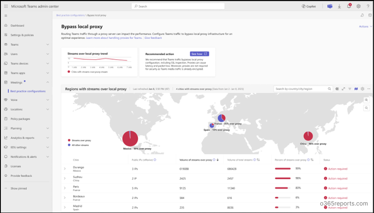Open the app launcher waffle icon

(6, 6)
